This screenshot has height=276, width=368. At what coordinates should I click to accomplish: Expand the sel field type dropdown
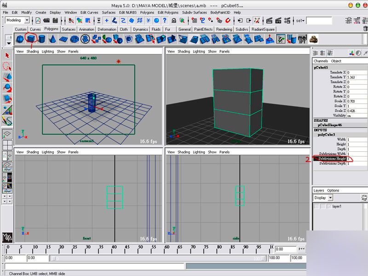click(301, 21)
